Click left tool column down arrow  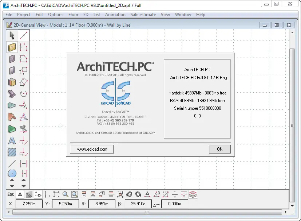coord(12,186)
